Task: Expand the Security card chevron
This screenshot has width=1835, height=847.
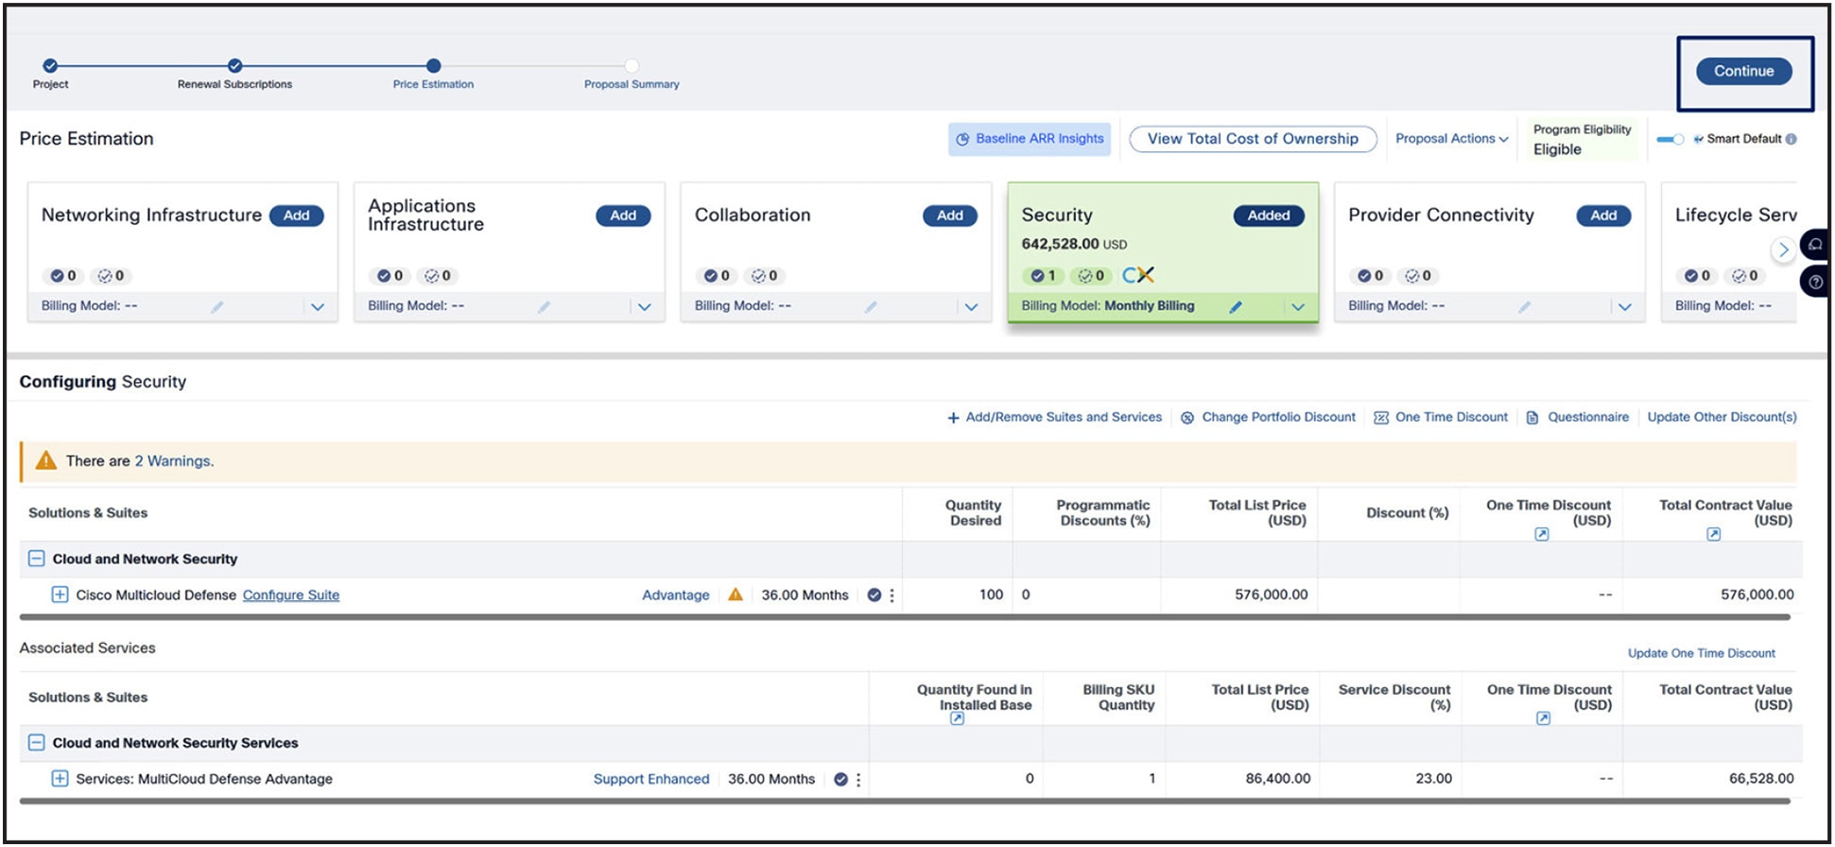Action: (x=1298, y=307)
